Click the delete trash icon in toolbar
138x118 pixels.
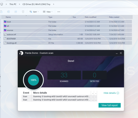pos(23,12)
